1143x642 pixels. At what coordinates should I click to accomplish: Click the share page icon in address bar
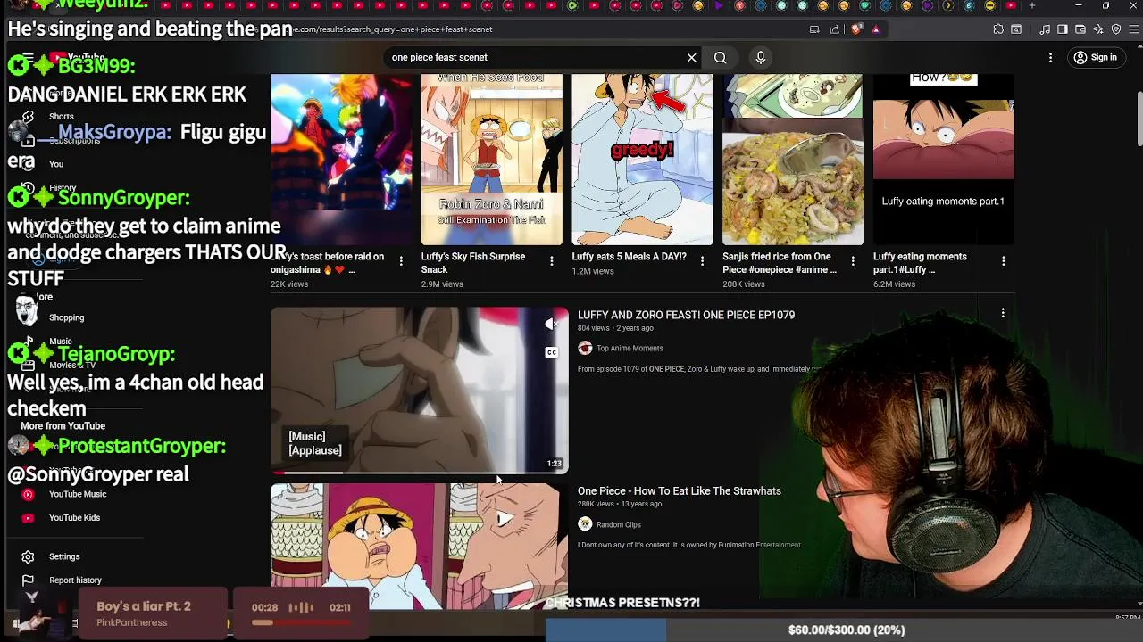[835, 29]
